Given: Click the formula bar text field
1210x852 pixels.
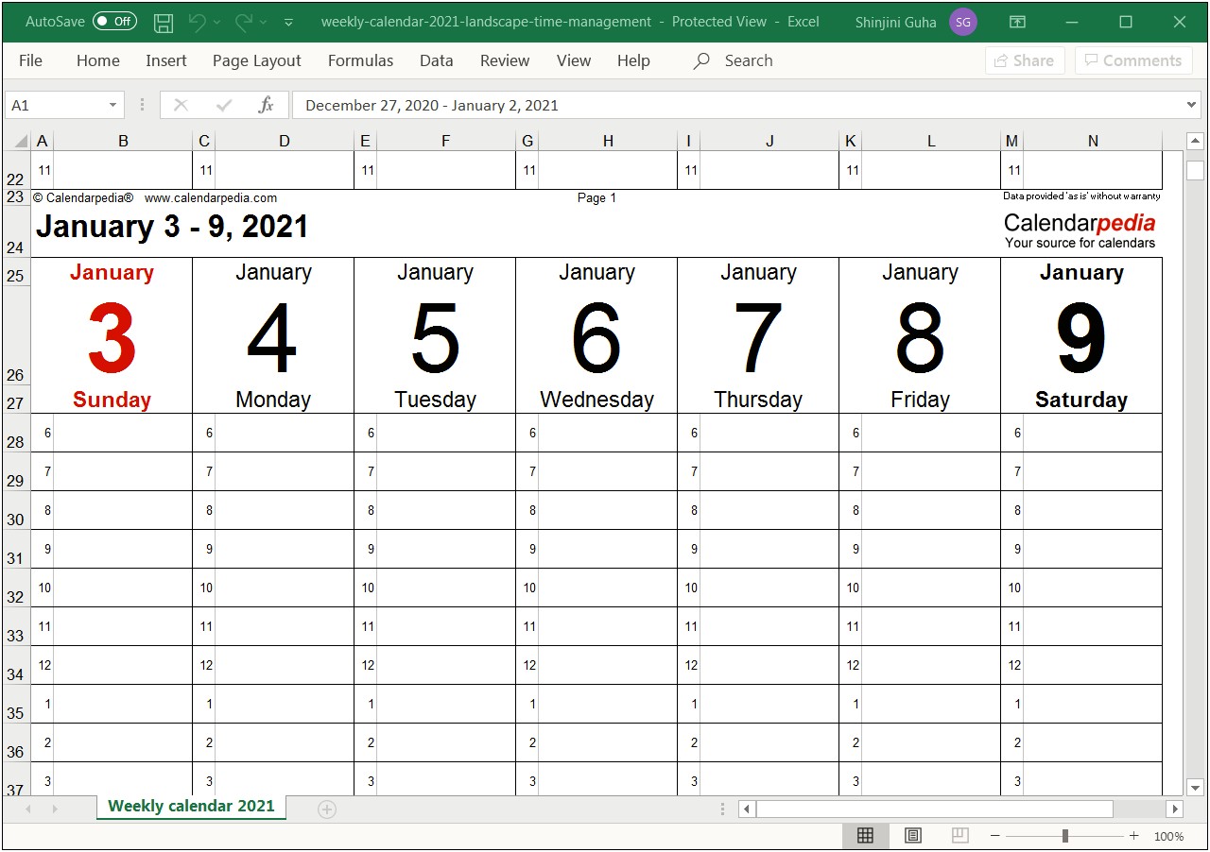Looking at the screenshot, I should point(736,105).
